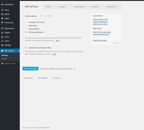Open Design submenu under MP3 jPlayer
144x130 pixels.
pyautogui.click(x=4, y=59)
